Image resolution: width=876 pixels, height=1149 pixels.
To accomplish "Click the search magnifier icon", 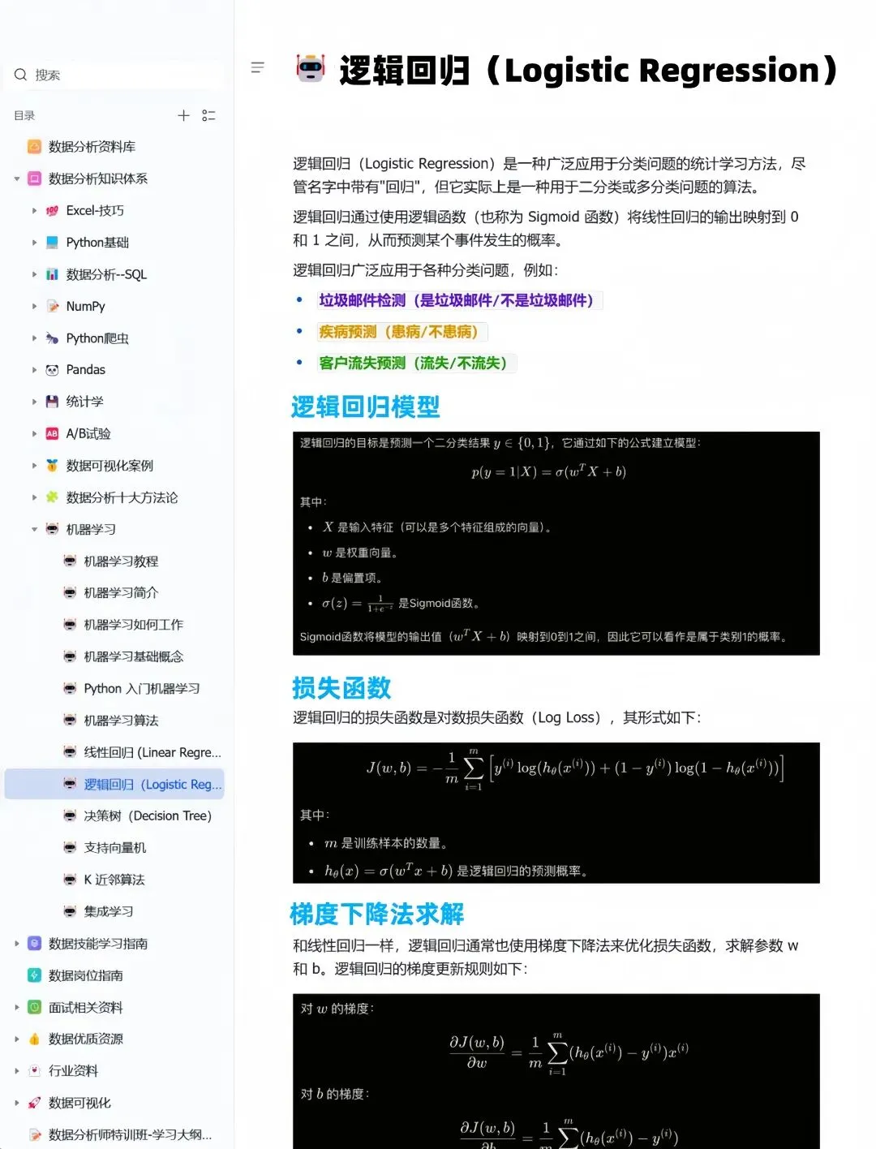I will point(21,75).
